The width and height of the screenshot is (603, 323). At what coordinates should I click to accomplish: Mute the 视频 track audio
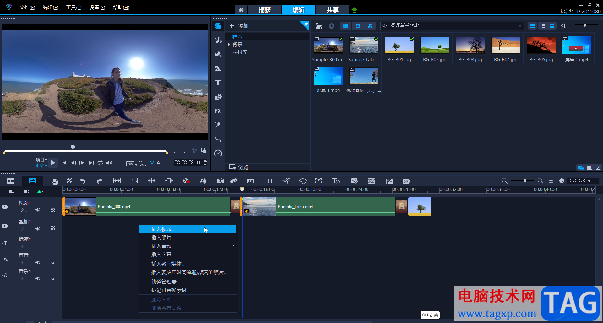point(38,210)
